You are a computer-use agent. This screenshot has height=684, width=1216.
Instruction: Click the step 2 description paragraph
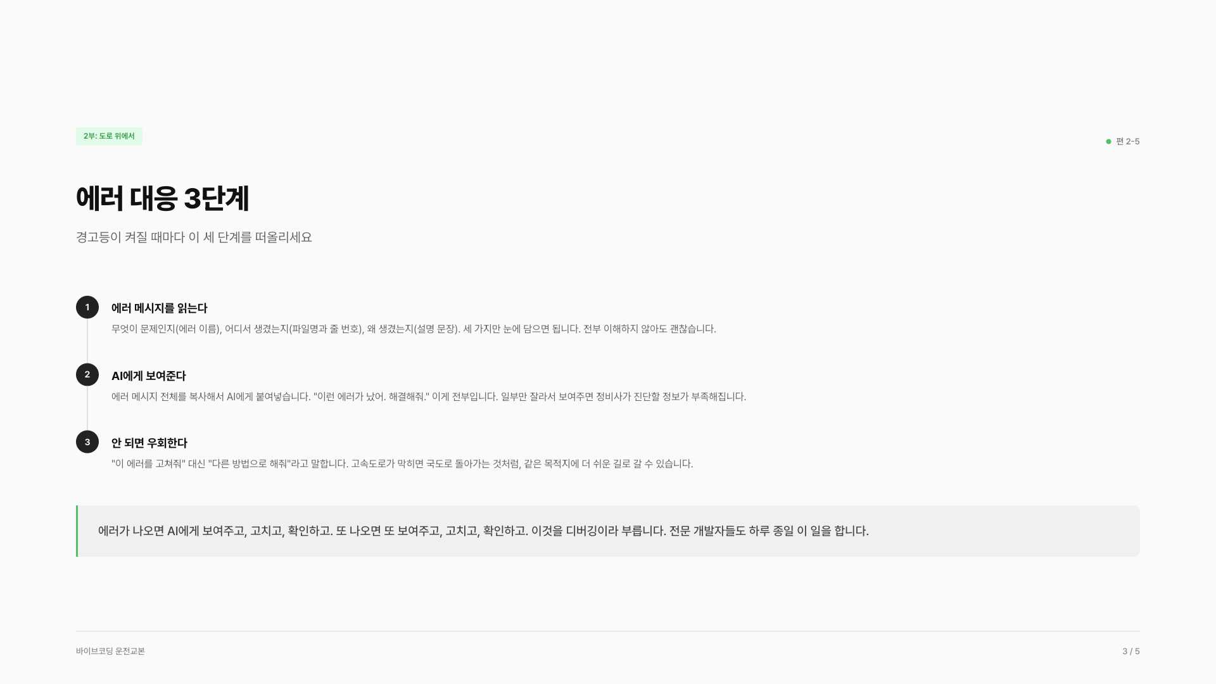point(429,397)
